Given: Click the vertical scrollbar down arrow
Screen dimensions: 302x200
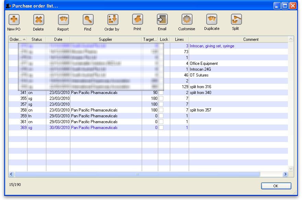Looking at the screenshot, I should pos(291,169).
